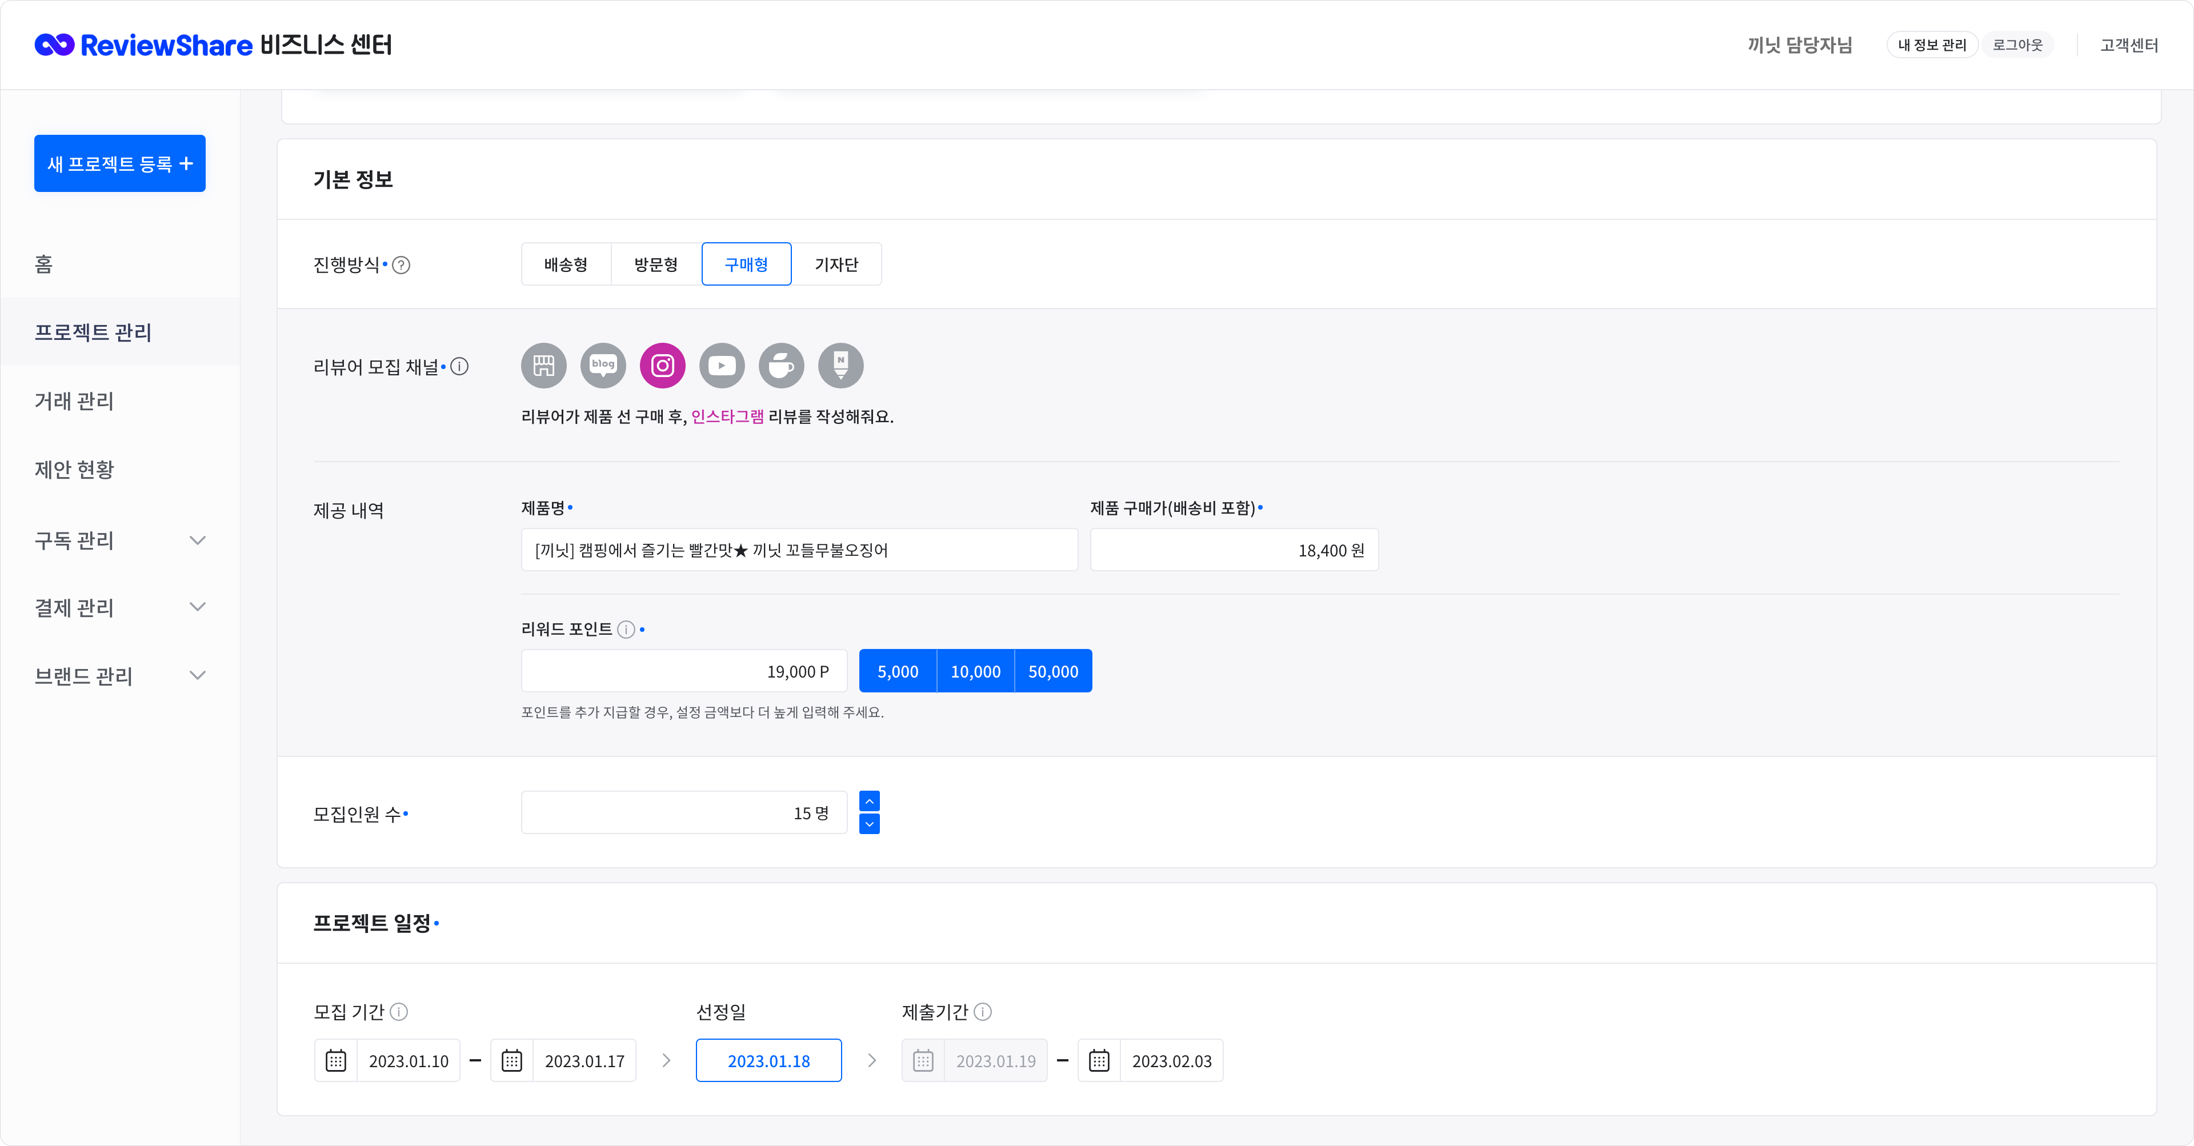Increase recruit count with up arrow
The width and height of the screenshot is (2194, 1146).
870,802
